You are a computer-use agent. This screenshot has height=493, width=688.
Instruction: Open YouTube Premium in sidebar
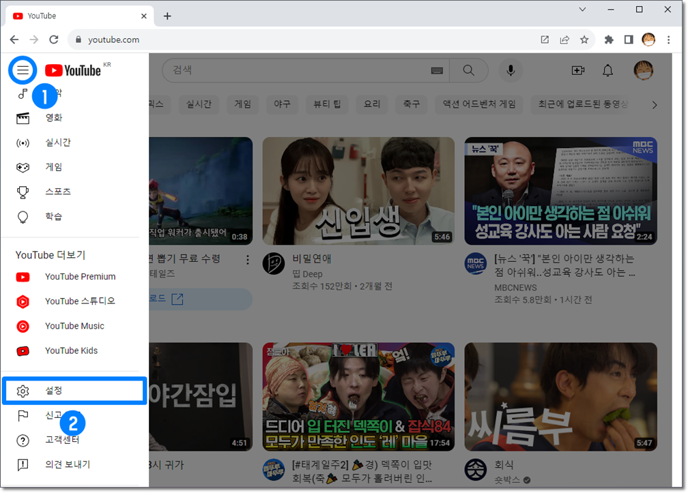click(70, 277)
